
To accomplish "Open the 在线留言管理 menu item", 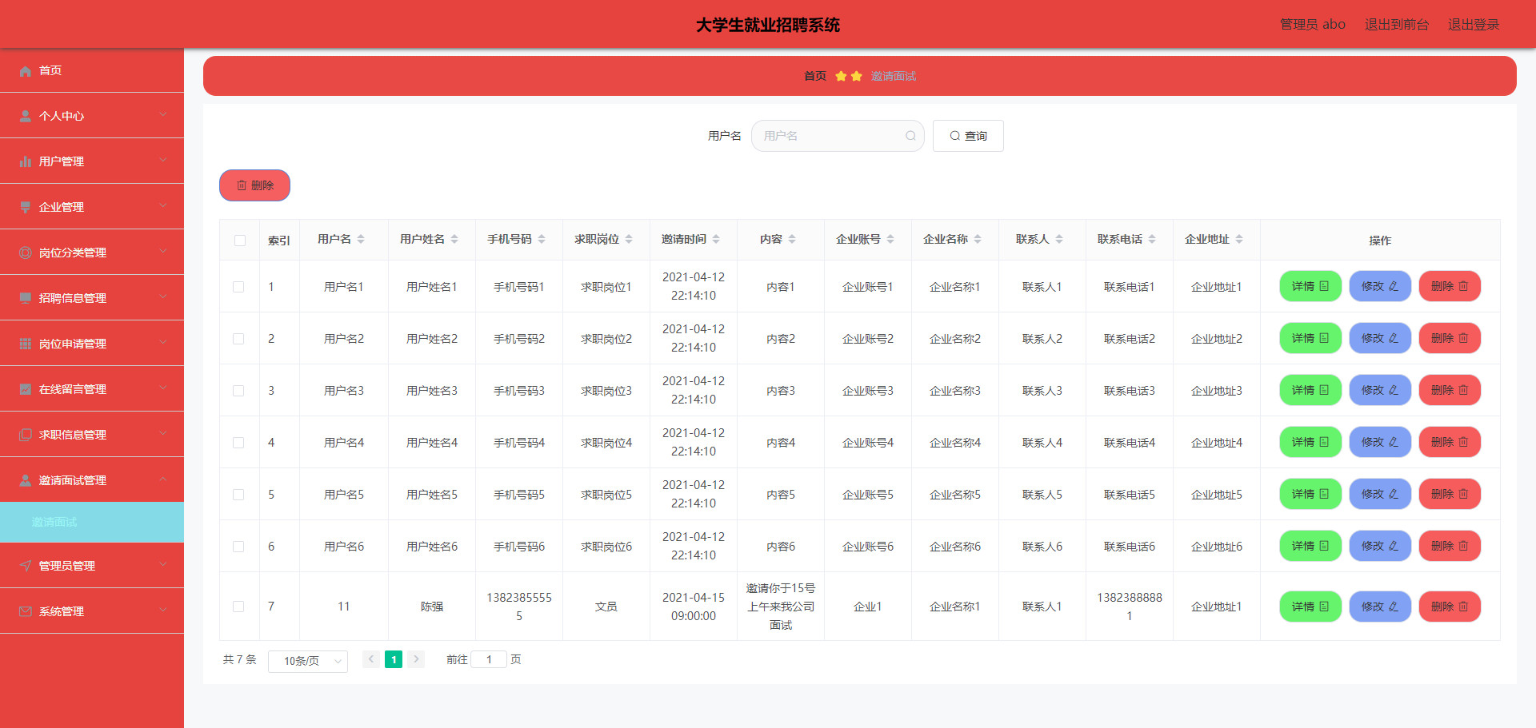I will [x=92, y=389].
